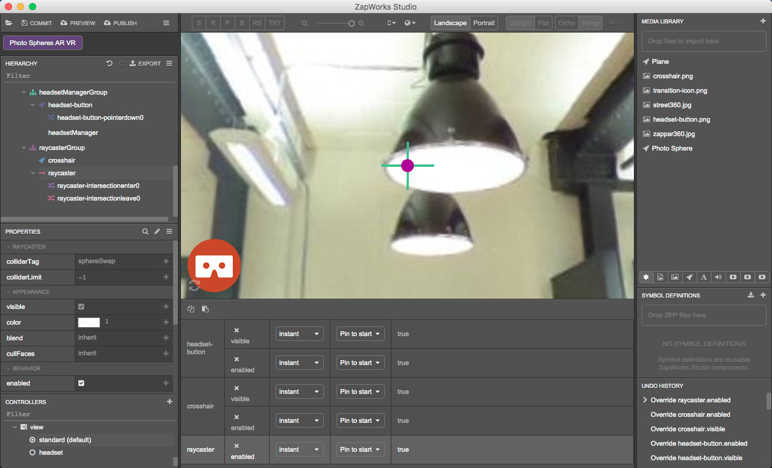Collapse the headsetManagerGroup node

(24, 92)
